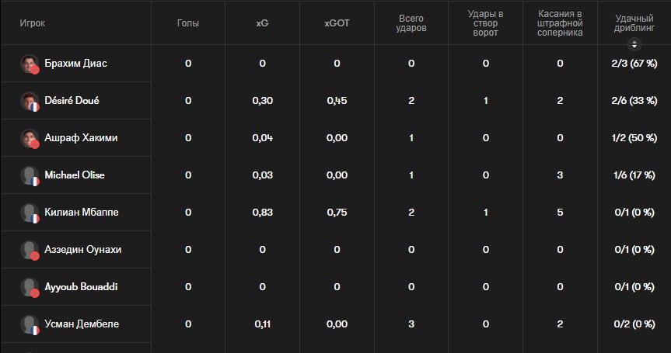
Task: Sort by xG column header
Action: click(x=262, y=23)
